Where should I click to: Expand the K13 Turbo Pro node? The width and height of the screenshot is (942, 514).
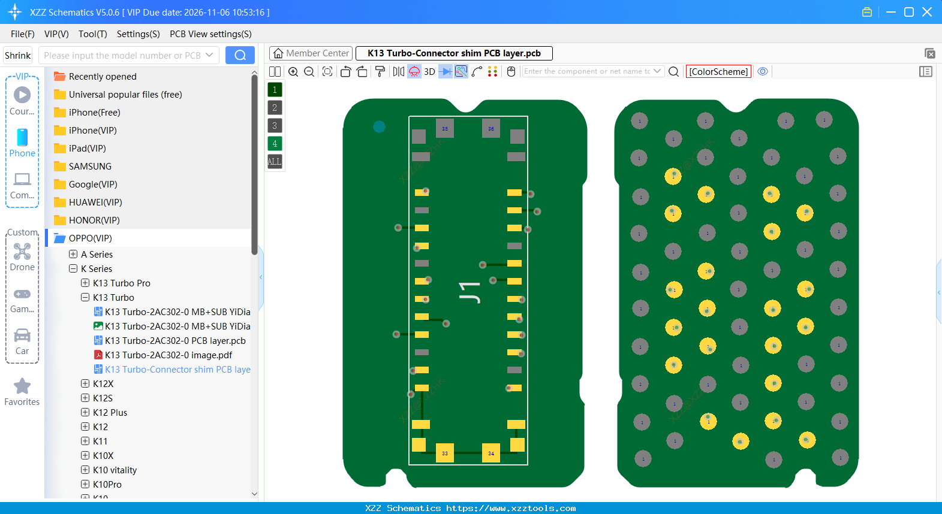(85, 283)
